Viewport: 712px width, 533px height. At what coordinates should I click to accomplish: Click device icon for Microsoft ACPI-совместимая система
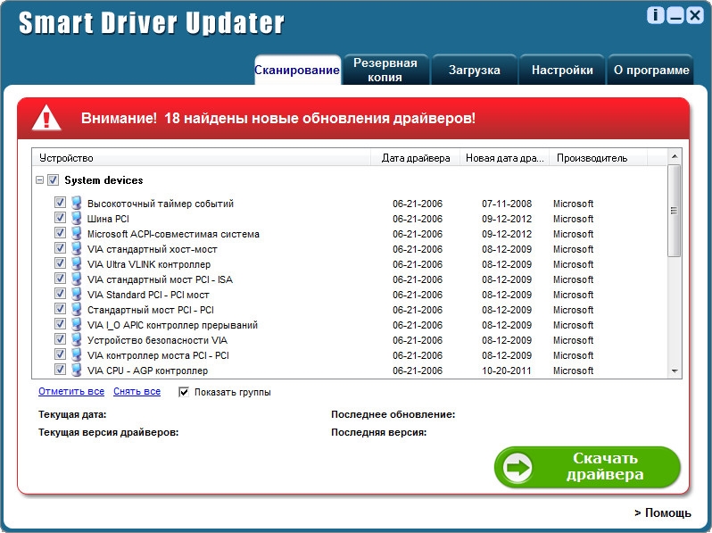[77, 233]
